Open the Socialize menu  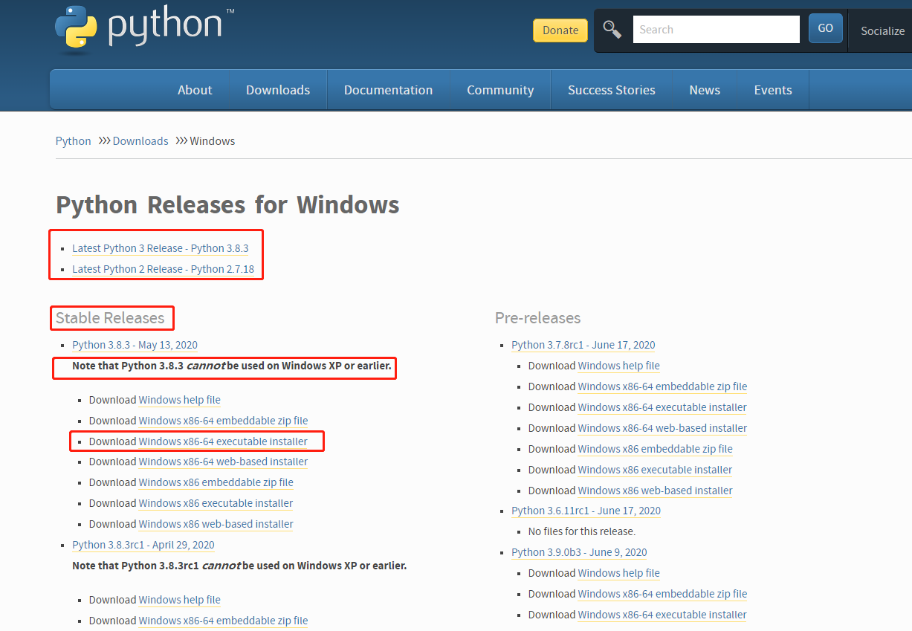click(882, 31)
